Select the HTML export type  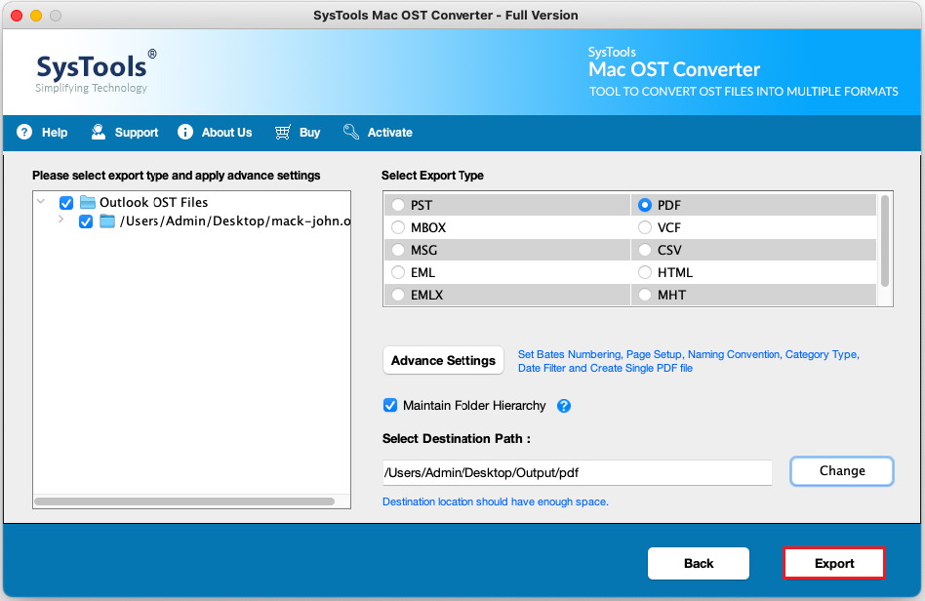point(645,272)
